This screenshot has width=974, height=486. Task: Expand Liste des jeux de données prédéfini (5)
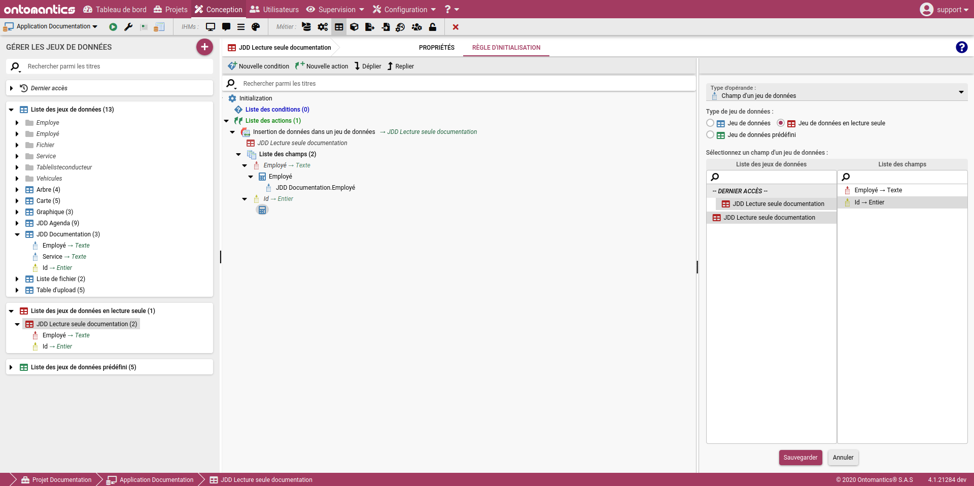tap(11, 367)
